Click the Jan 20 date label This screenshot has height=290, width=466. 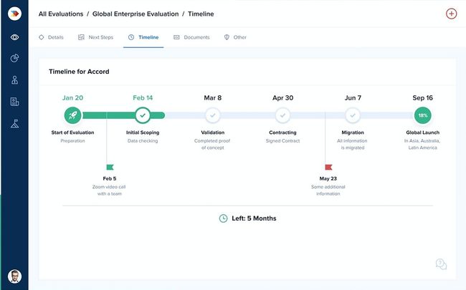pyautogui.click(x=73, y=97)
